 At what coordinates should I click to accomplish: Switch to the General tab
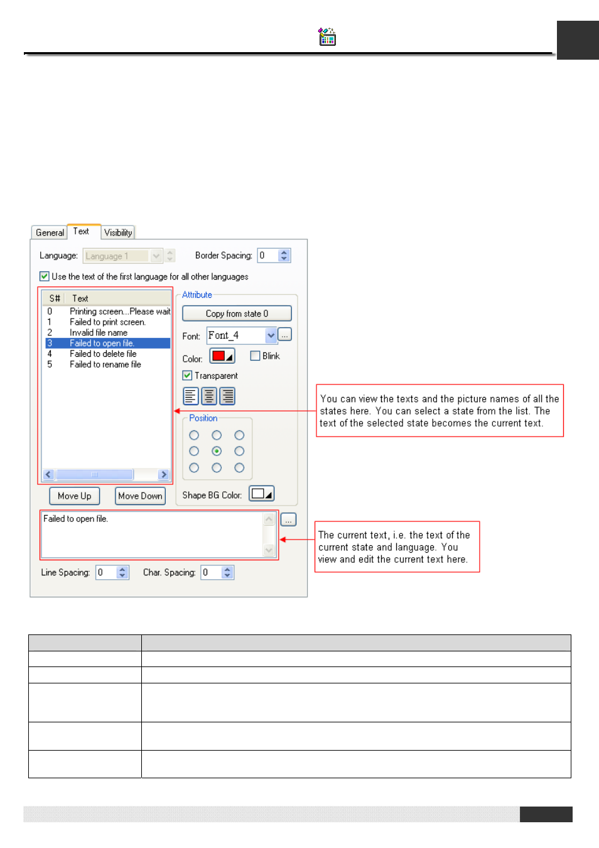[50, 232]
